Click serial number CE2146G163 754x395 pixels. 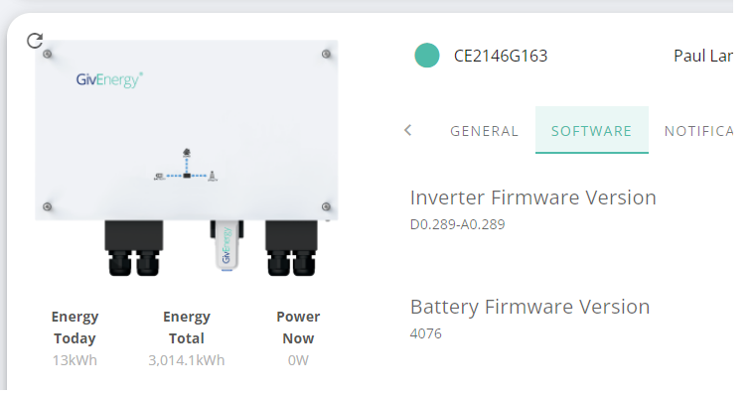point(501,56)
